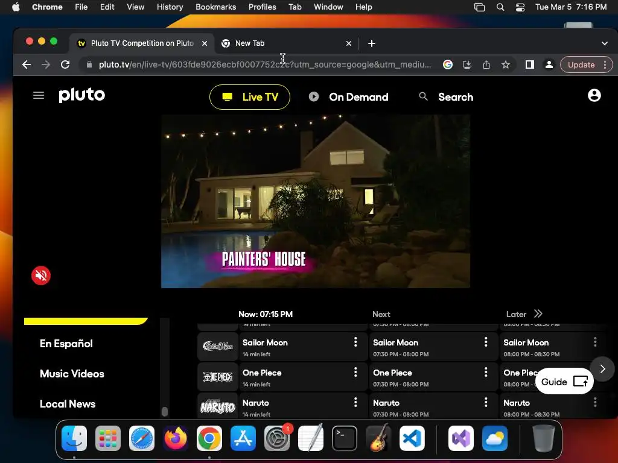The image size is (618, 463).
Task: Go back in Chrome
Action: click(27, 65)
